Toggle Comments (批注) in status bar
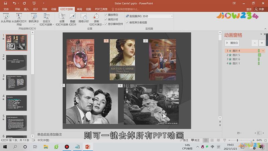The image size is (268, 151). click(195, 140)
